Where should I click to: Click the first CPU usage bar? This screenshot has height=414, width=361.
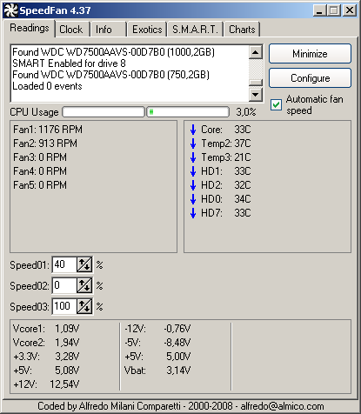coord(104,112)
